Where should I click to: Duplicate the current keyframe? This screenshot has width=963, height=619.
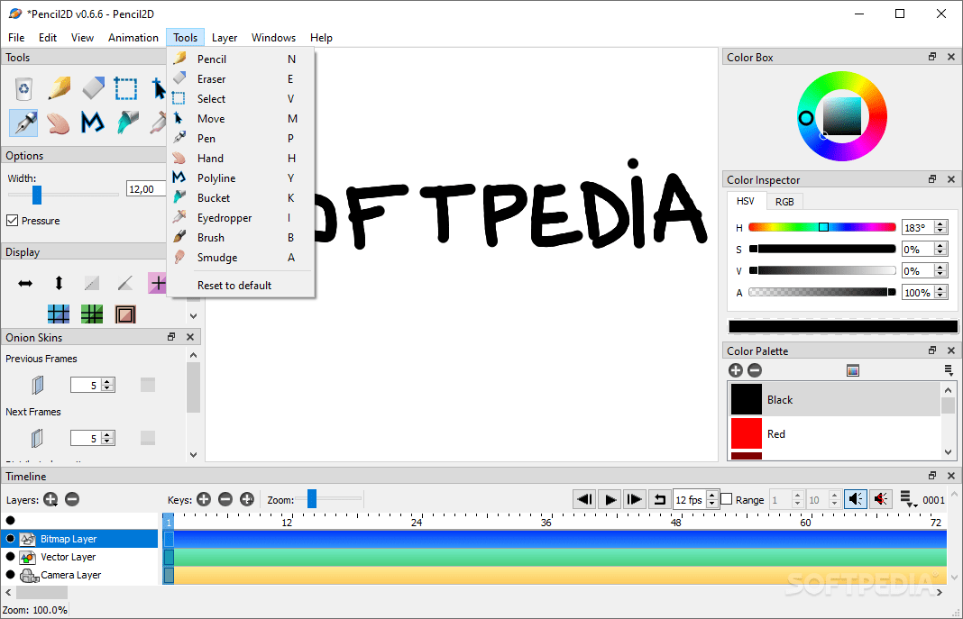pyautogui.click(x=247, y=499)
